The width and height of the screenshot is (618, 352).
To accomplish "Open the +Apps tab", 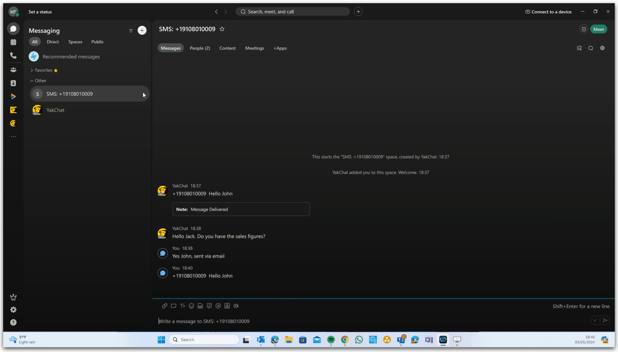I will pos(280,48).
